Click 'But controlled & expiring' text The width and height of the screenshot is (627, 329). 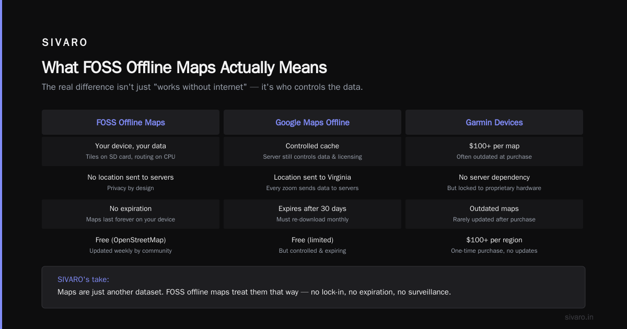(x=312, y=251)
